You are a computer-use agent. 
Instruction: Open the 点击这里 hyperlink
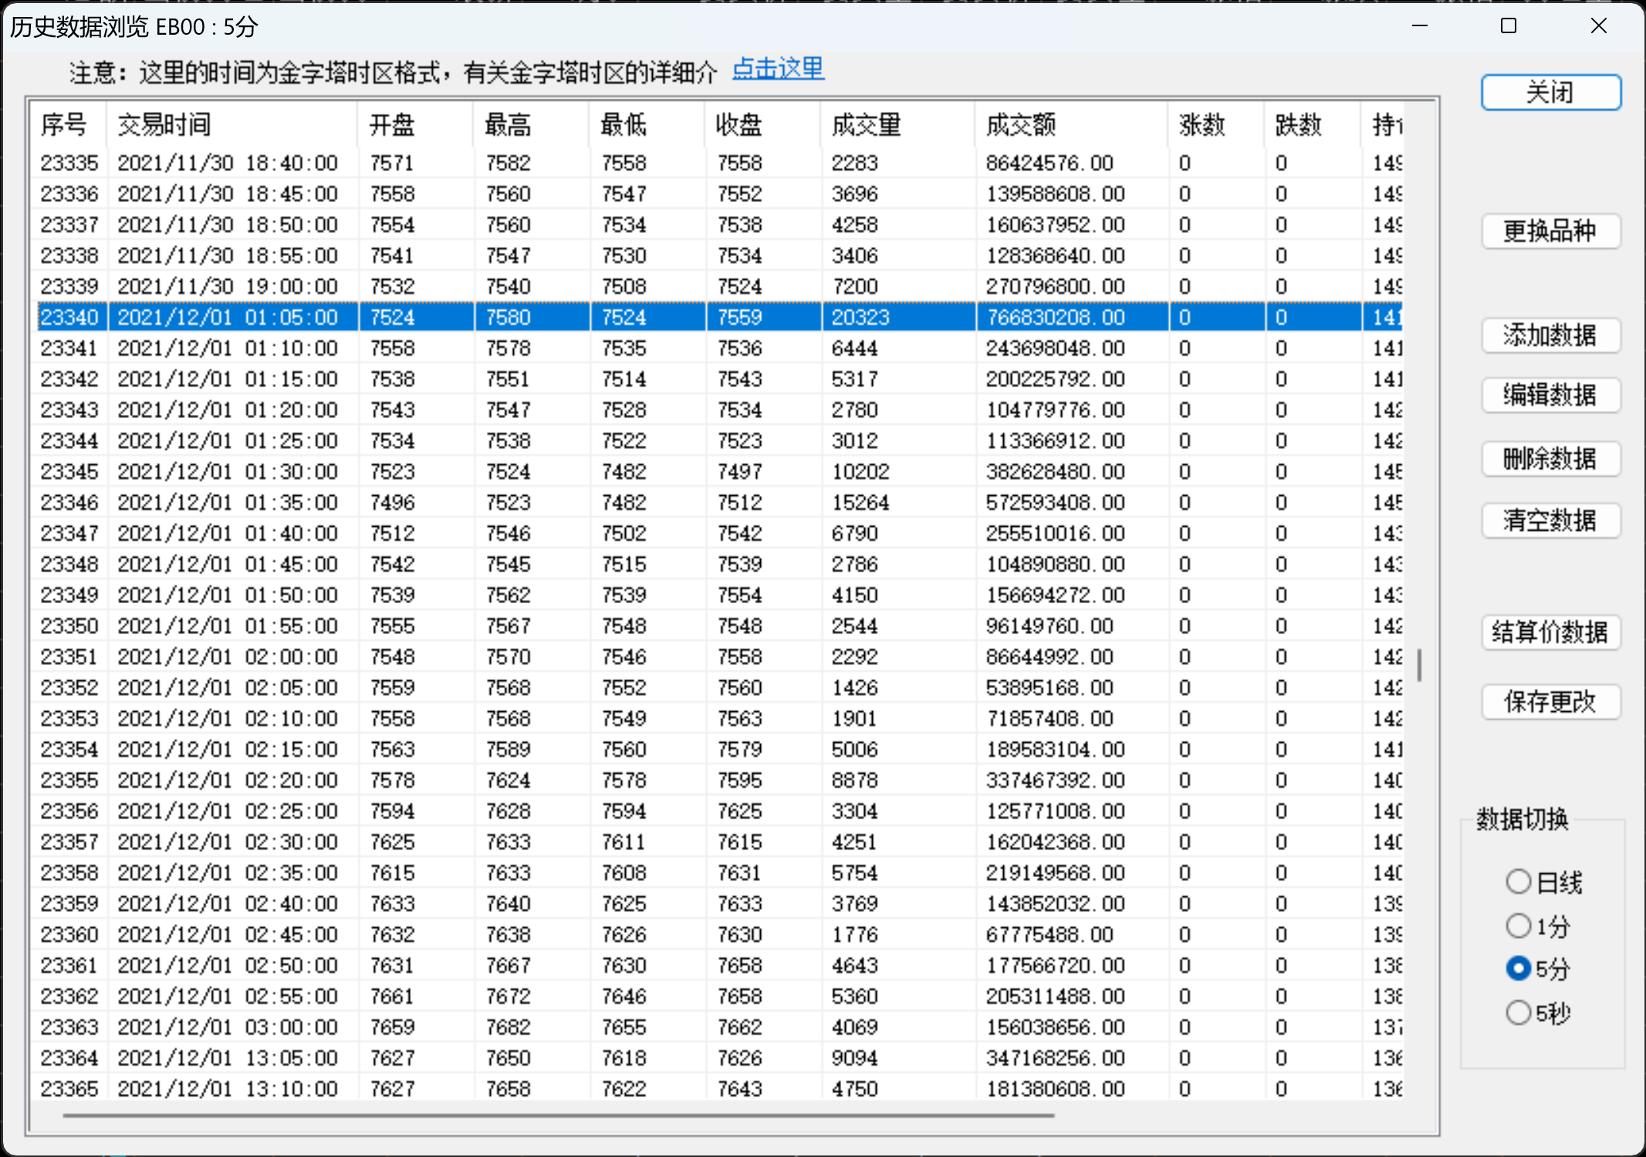(777, 69)
